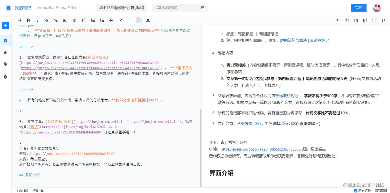Click 作者：青训营官方账号 in the preview

[x=228, y=142]
